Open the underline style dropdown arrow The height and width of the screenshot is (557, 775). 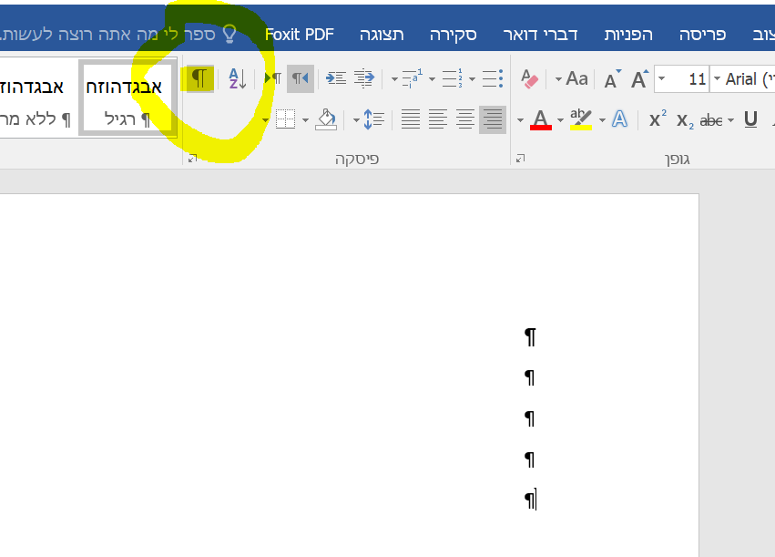pyautogui.click(x=730, y=120)
